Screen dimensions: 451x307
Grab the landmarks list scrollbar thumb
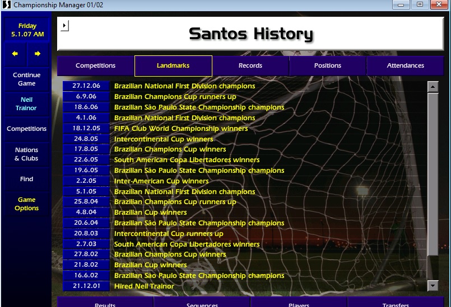tap(433, 174)
